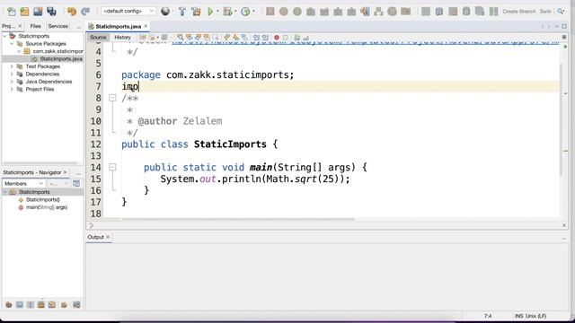Click the red toggle breakpoint icon in editor toolbar
Screen dimensions: 575x323
tap(277, 38)
